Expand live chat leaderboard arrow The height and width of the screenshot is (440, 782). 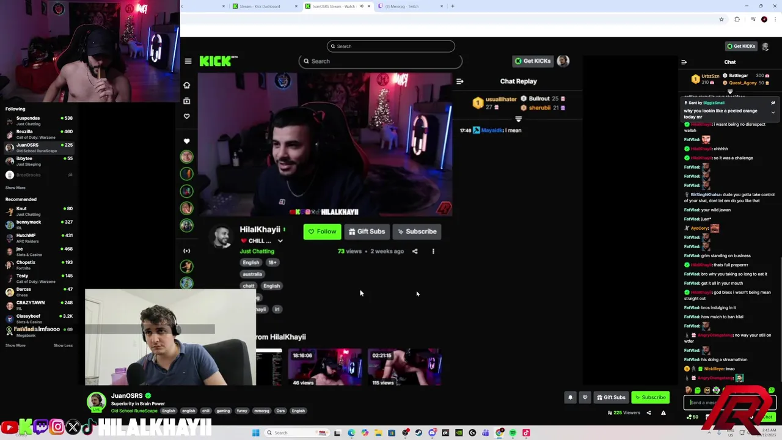(x=729, y=92)
